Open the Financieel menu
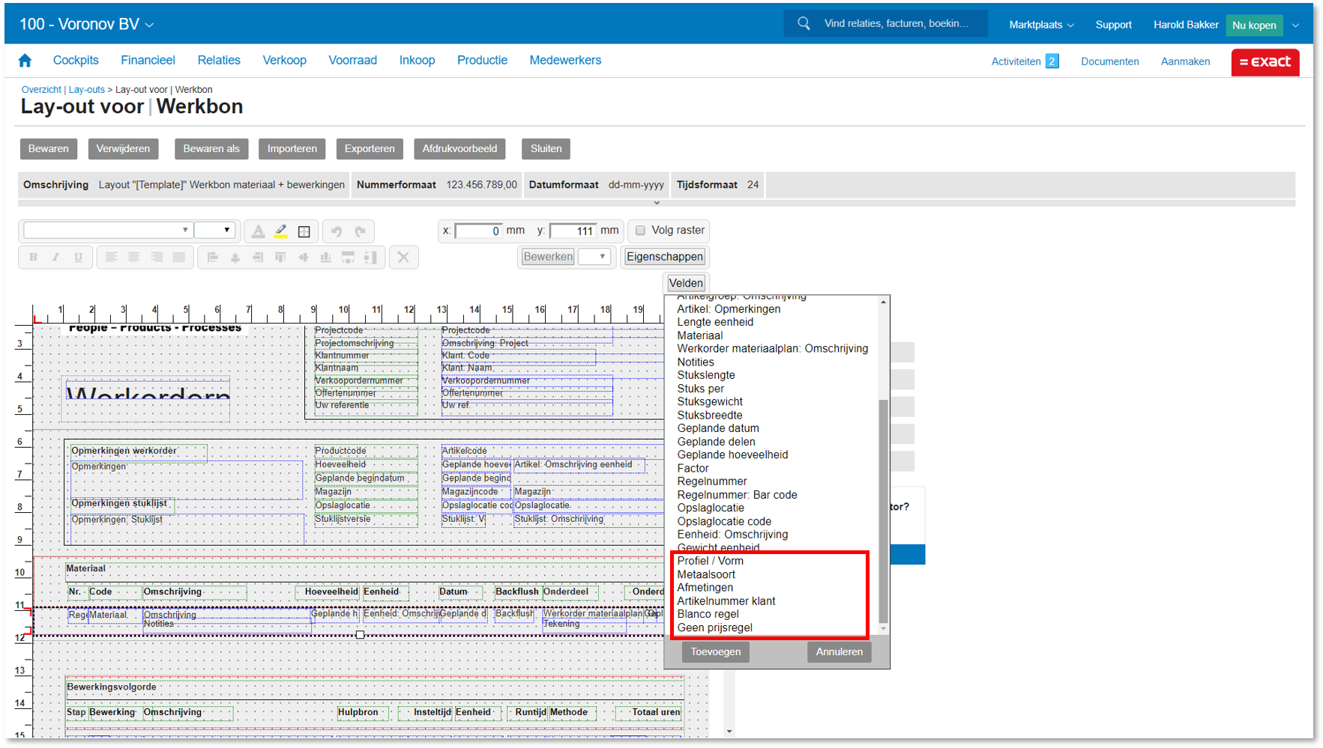Viewport: 1323px width, 748px height. [148, 61]
